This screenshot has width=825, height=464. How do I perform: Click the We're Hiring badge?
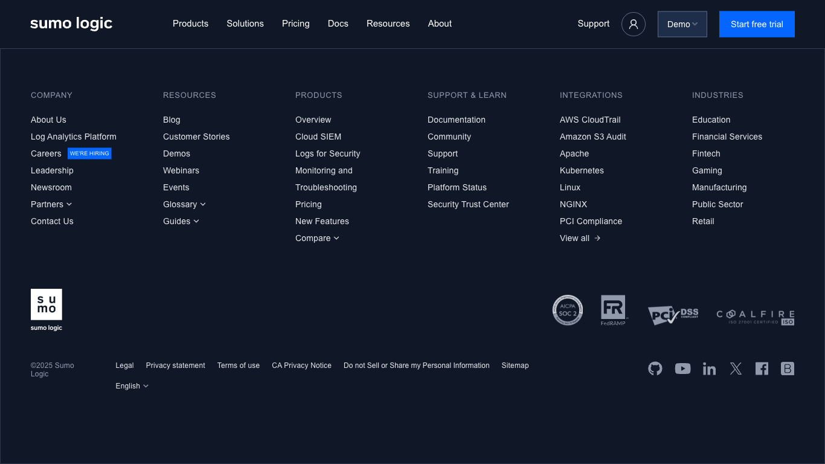point(89,153)
